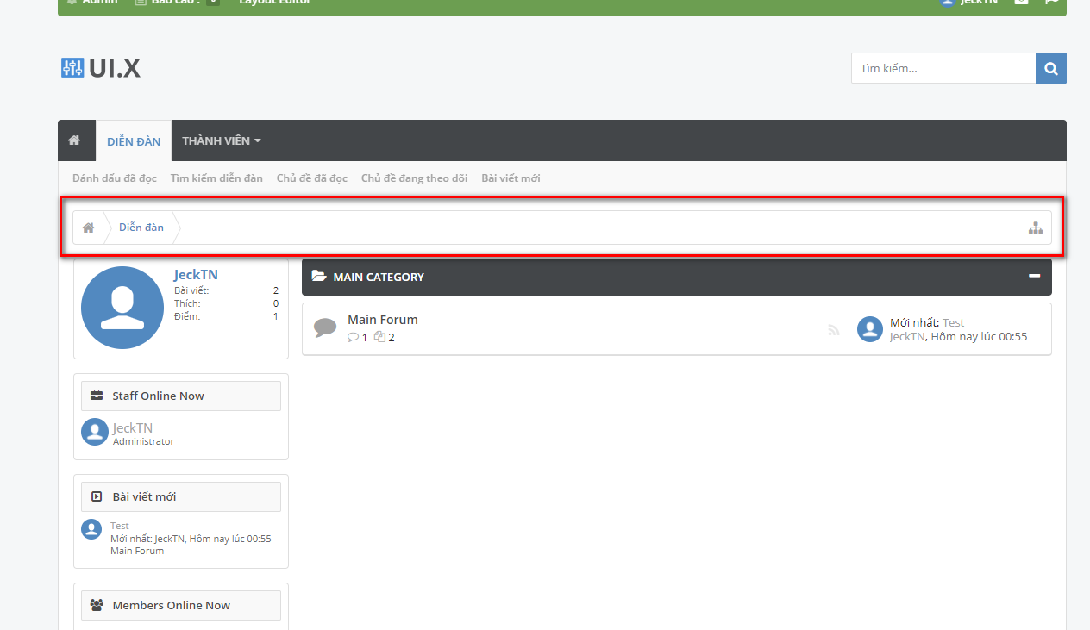The image size is (1090, 630).
Task: Open the home icon in navigation bar
Action: (74, 140)
